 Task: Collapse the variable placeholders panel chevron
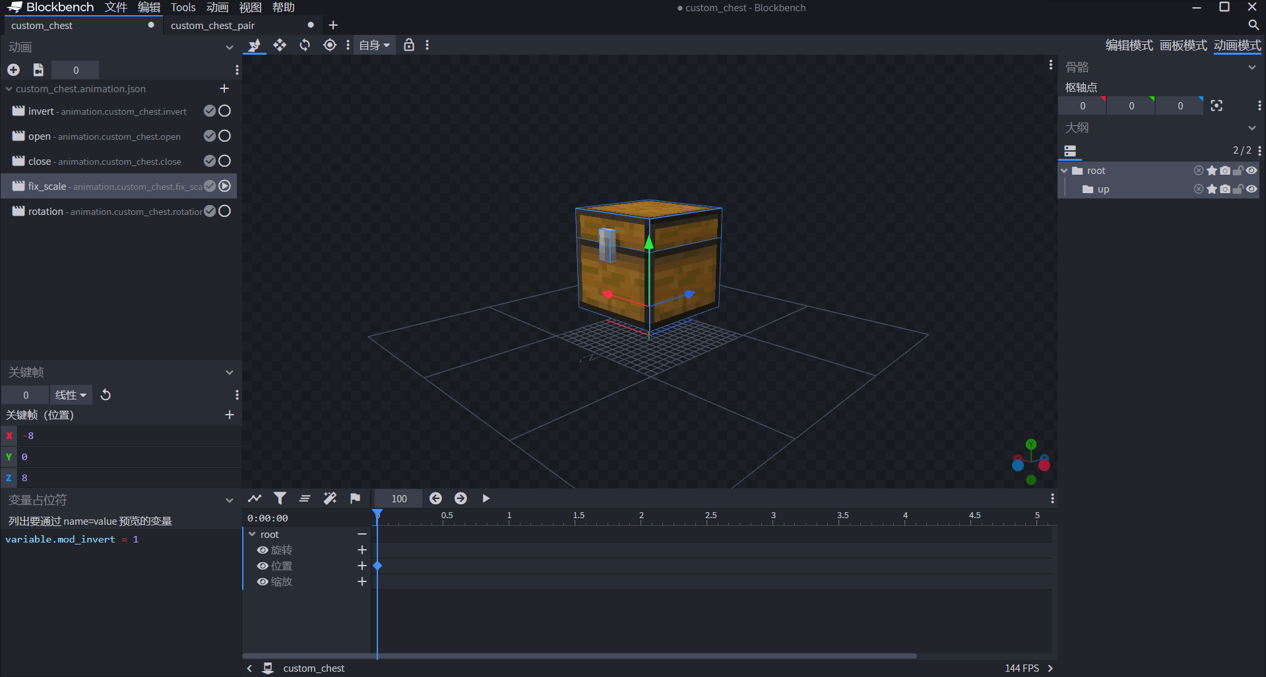230,500
